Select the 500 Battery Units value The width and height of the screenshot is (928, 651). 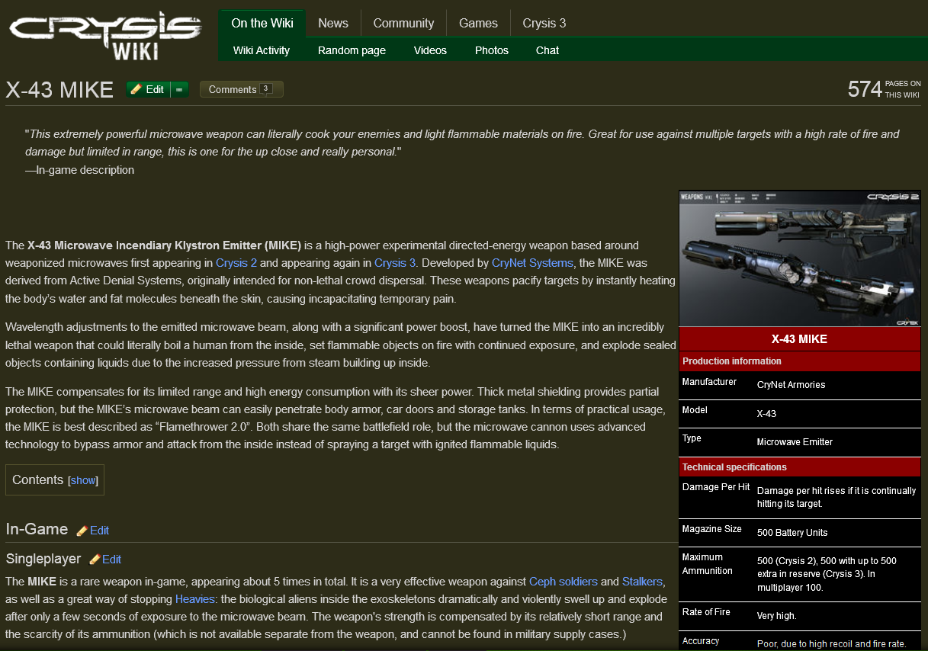point(792,533)
